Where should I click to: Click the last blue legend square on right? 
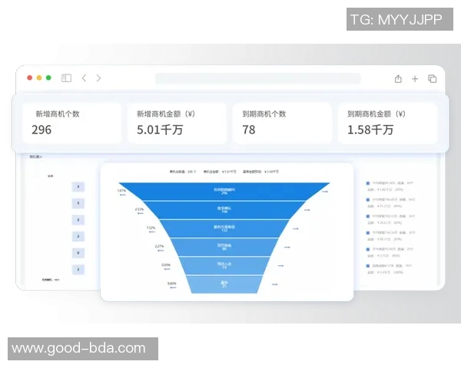click(369, 266)
